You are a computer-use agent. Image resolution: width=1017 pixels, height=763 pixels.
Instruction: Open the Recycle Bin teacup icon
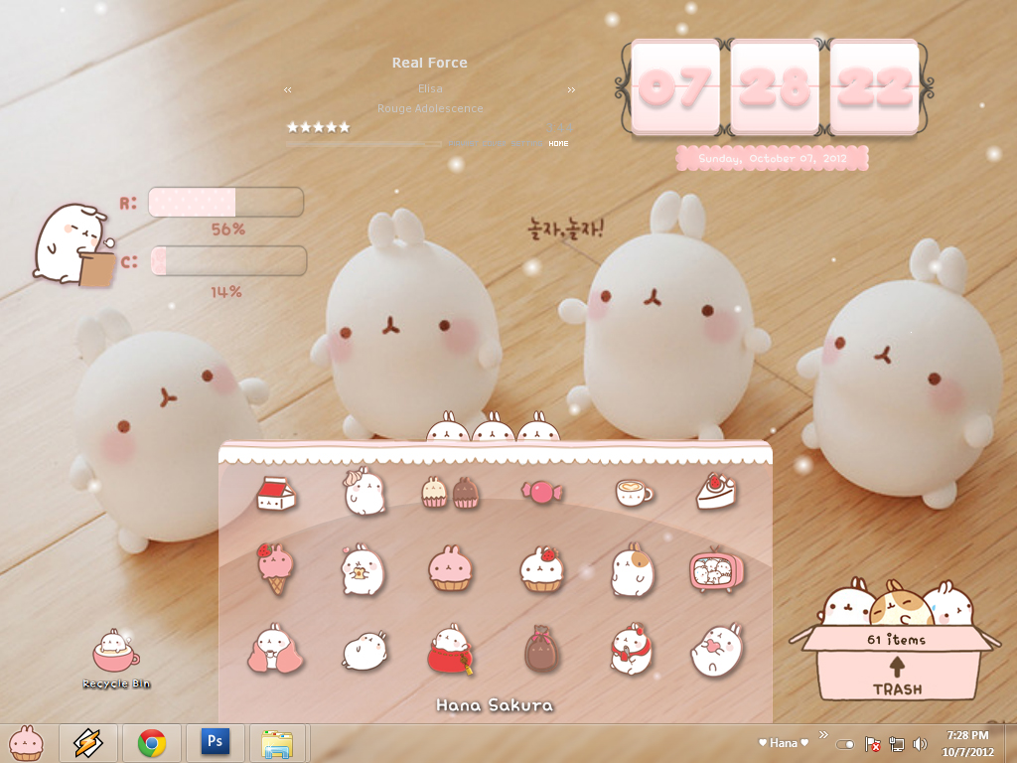tap(114, 651)
